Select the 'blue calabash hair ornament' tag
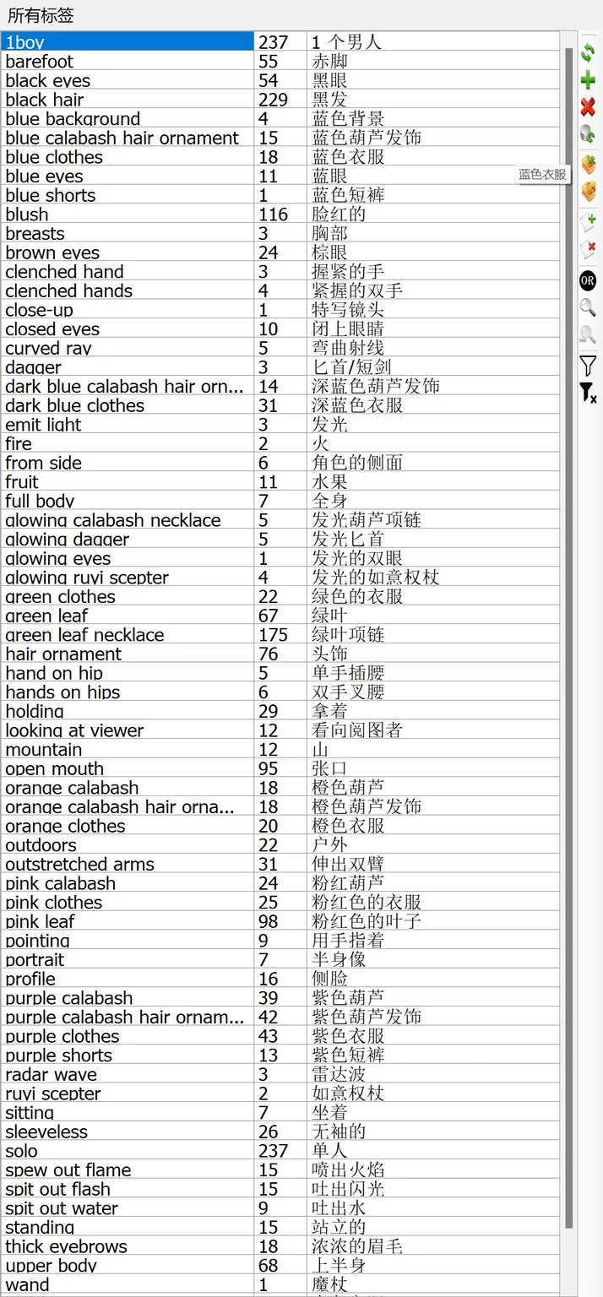Screen dimensions: 603x1297 click(x=122, y=138)
